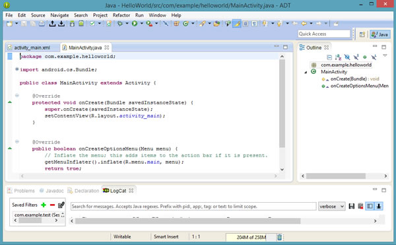Image resolution: width=396 pixels, height=245 pixels.
Task: Click the New Java Package icon
Action: (176, 24)
